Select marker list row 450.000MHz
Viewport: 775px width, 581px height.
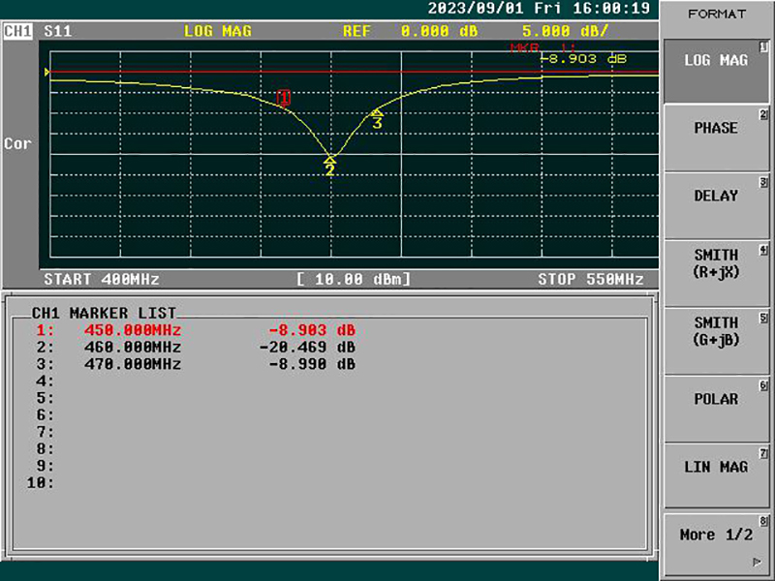196,330
